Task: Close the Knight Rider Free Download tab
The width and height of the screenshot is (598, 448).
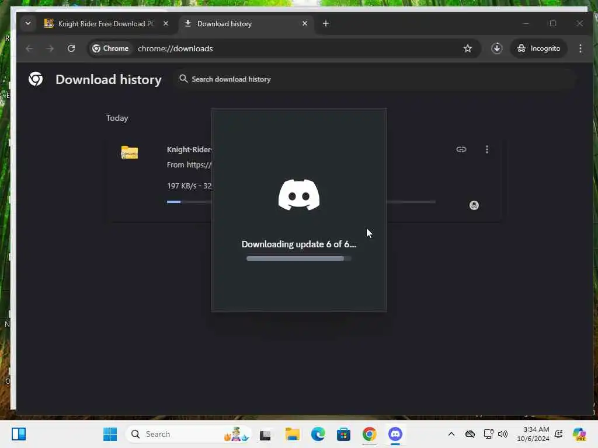Action: pos(165,23)
